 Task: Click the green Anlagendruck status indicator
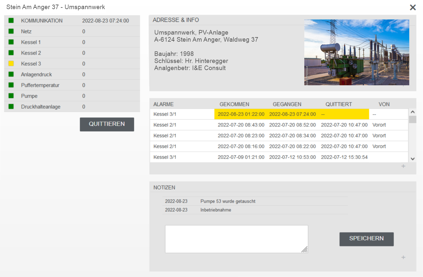(11, 74)
